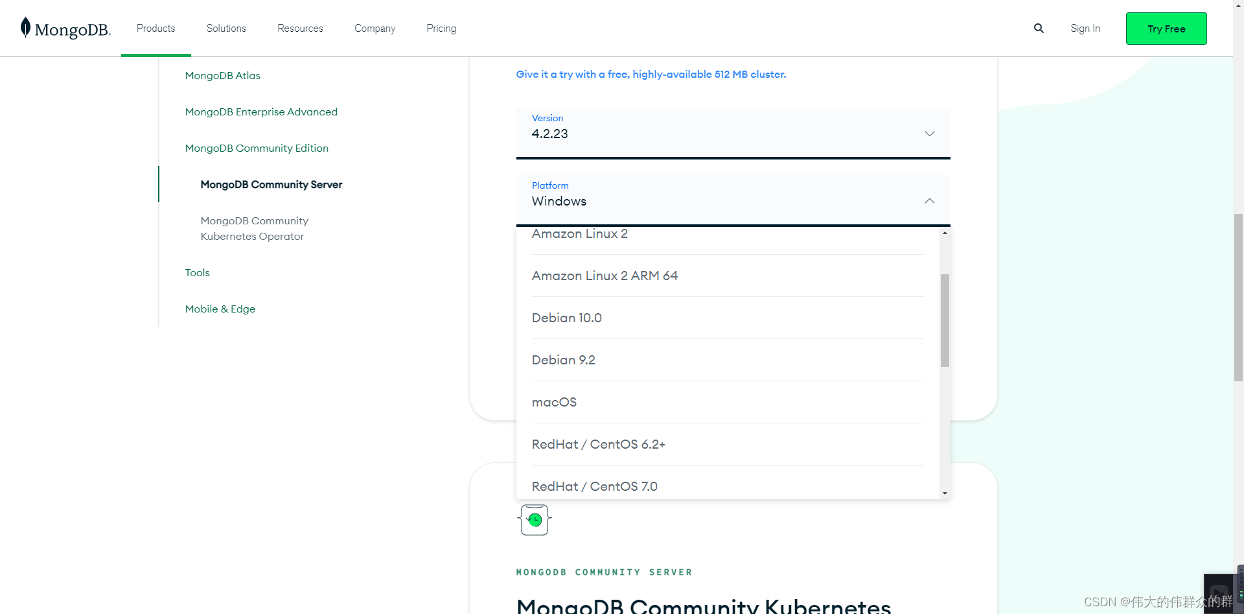Choose RedHat / CentOS 6.2+ option

coord(728,444)
